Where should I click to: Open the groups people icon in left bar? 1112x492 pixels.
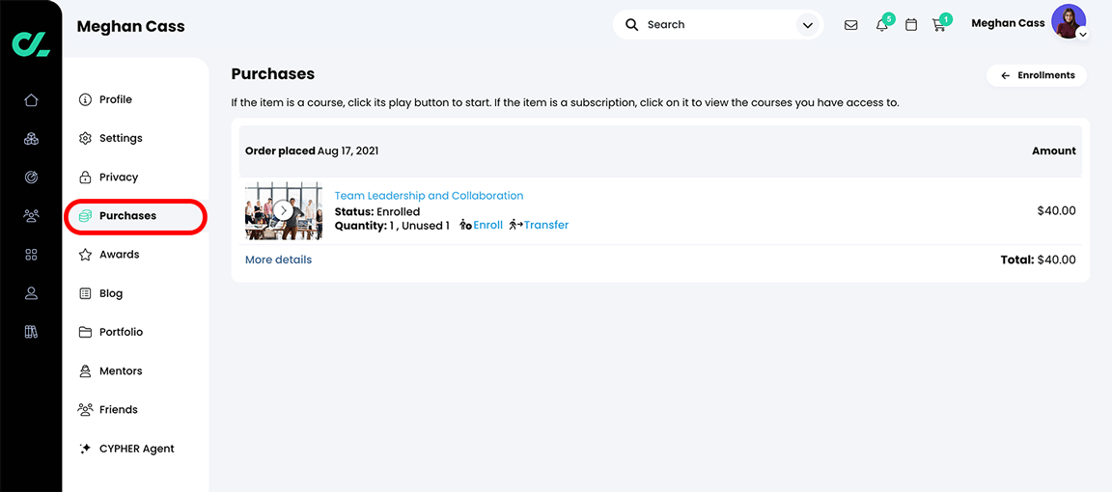pos(31,215)
